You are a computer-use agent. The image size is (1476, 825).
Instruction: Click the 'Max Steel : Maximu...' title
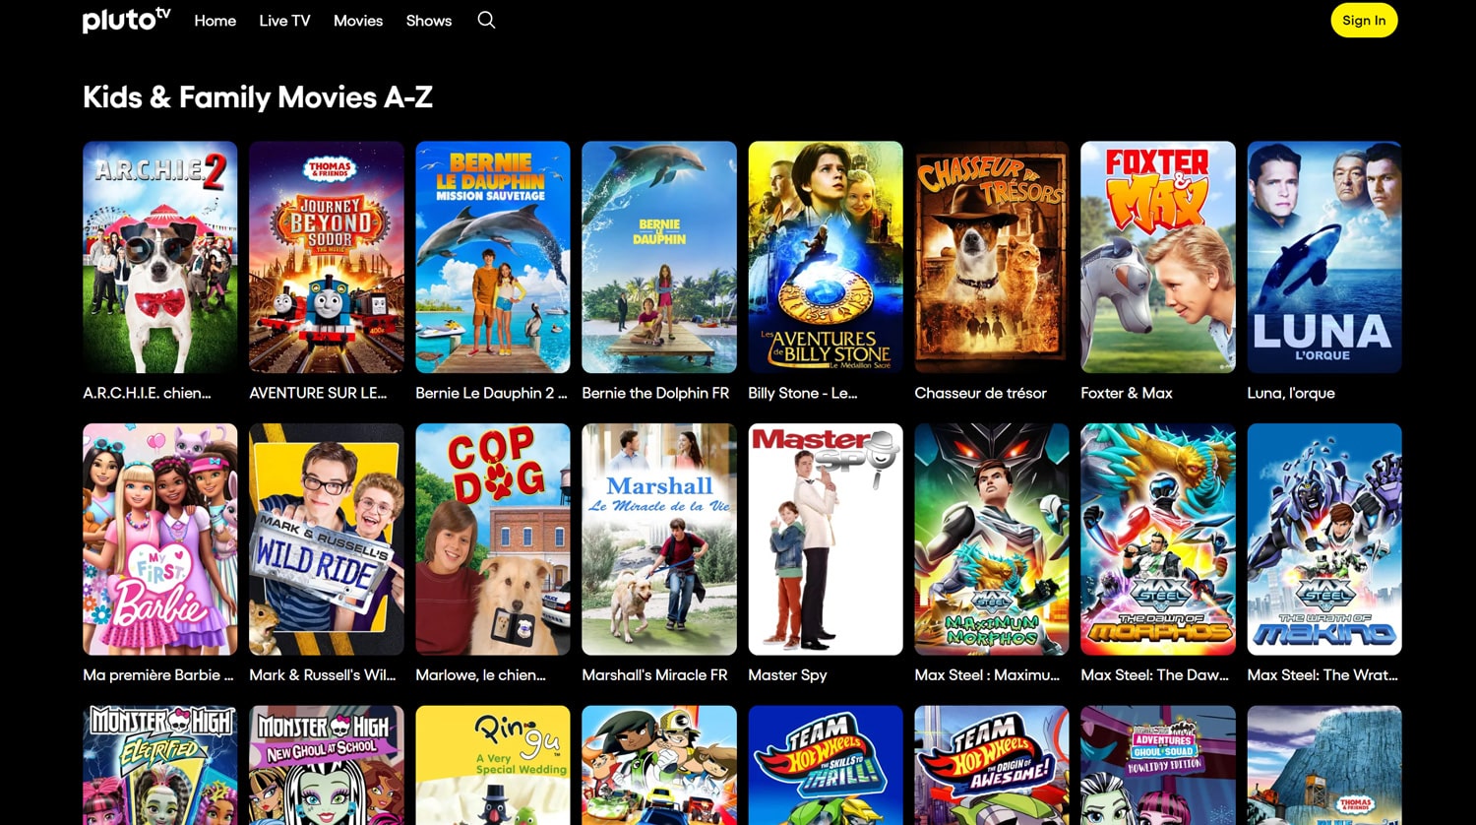[x=987, y=675]
